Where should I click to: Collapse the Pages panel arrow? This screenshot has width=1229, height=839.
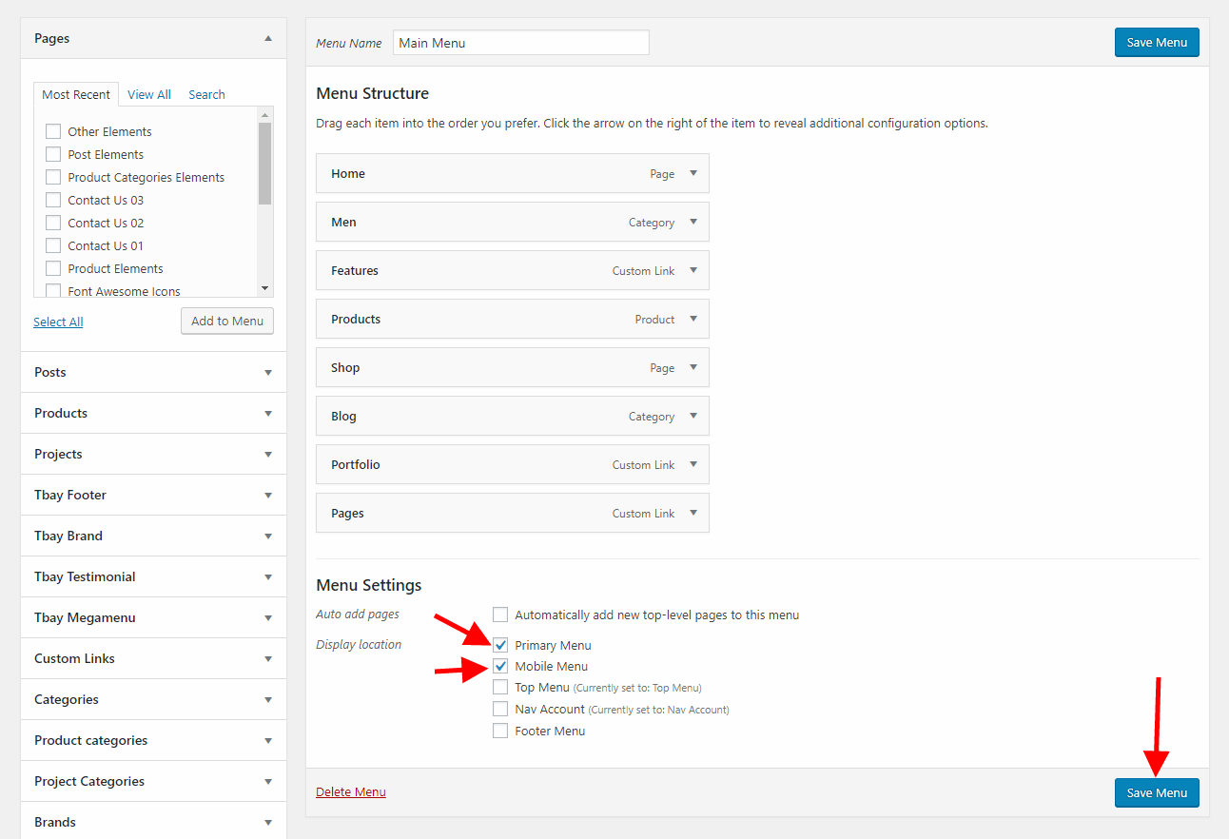[268, 39]
